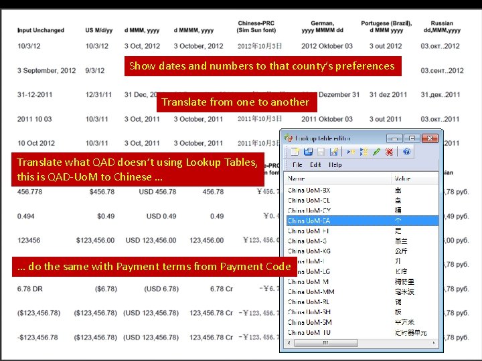Close the Lookup table editor window
This screenshot has width=482, height=361.
click(430, 138)
